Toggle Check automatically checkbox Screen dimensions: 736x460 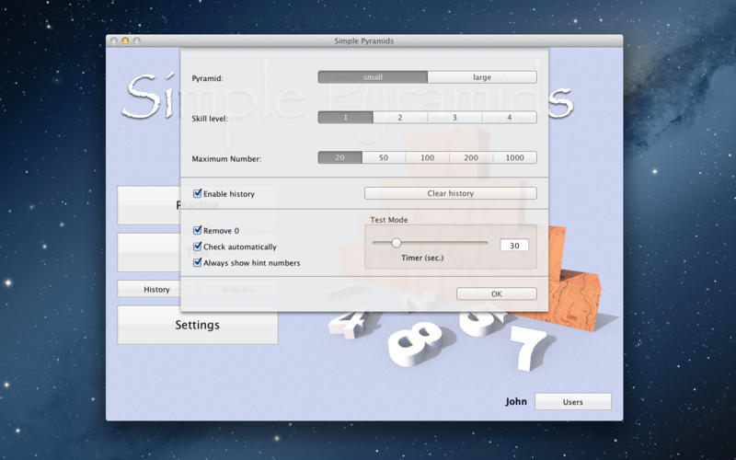pyautogui.click(x=198, y=247)
